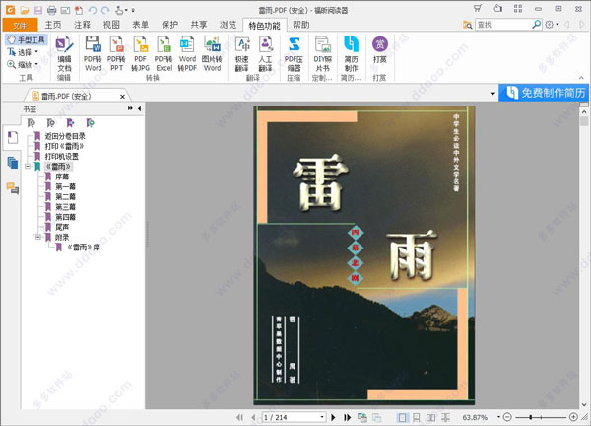Click the undo arrow icon

93,10
